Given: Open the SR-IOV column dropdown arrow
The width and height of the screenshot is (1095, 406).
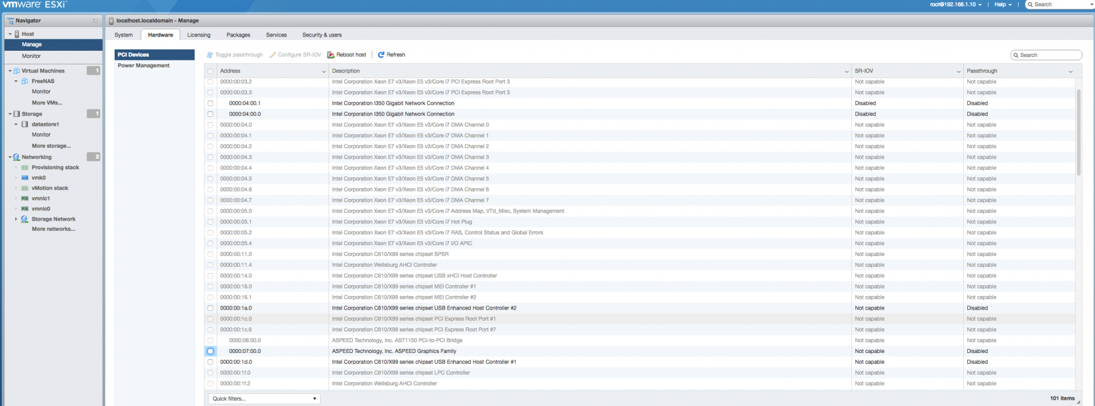Looking at the screenshot, I should click(x=959, y=71).
